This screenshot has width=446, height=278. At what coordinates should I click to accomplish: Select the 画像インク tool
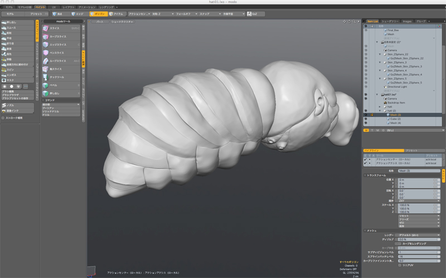(17, 110)
